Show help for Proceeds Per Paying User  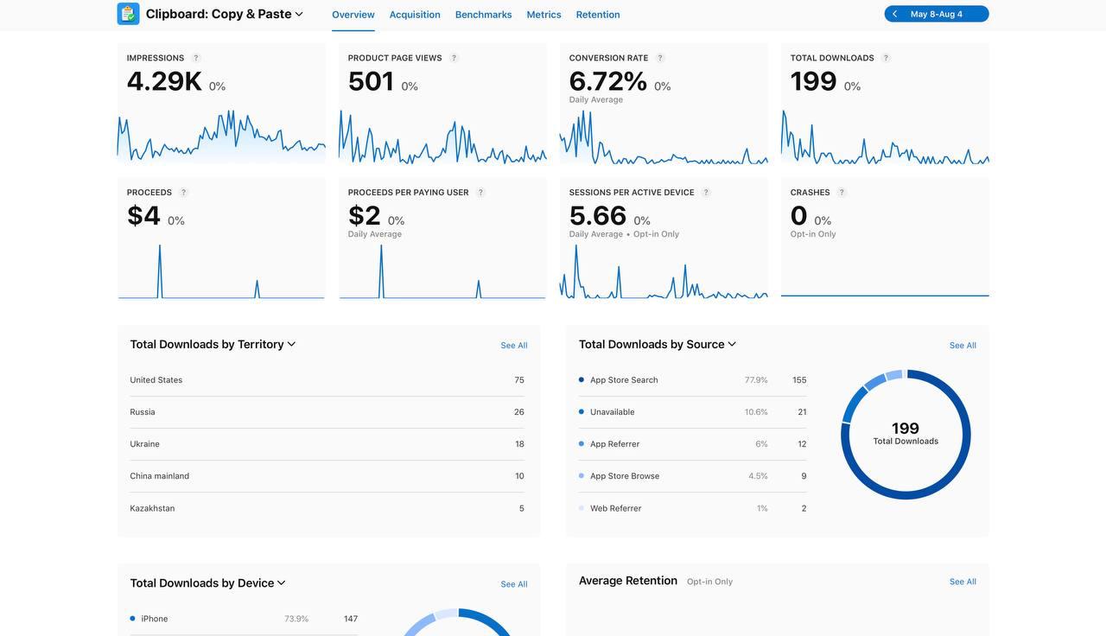pyautogui.click(x=480, y=193)
